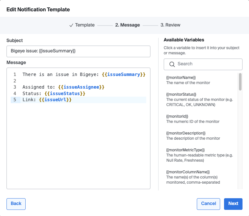Click line number 1 in gutter
249x216 pixels.
tap(15, 74)
